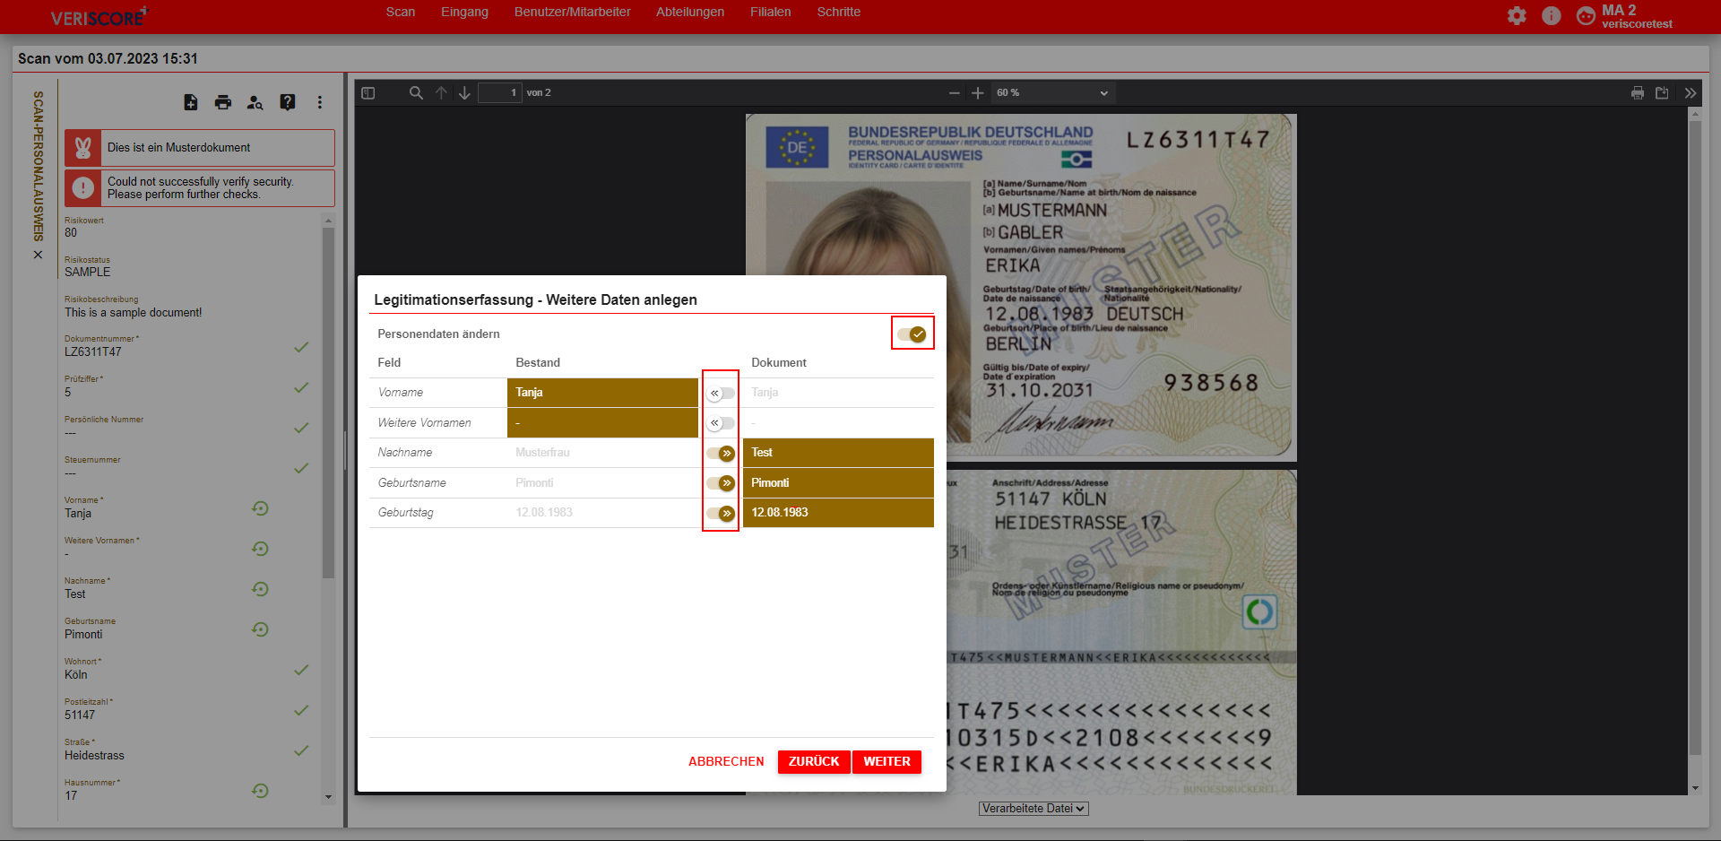Click the PDF viewer vertical scrollbar
The image size is (1721, 841).
1694,438
